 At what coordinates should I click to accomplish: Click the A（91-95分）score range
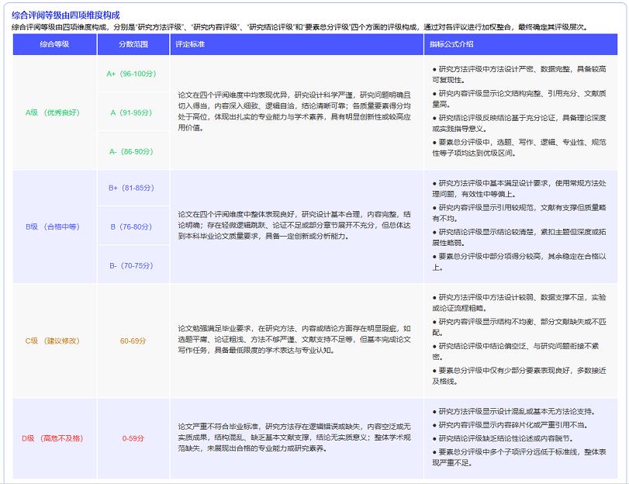coord(133,112)
